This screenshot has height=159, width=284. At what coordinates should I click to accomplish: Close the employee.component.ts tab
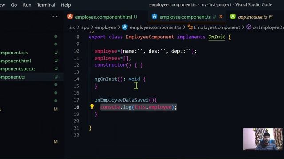[x=221, y=17]
